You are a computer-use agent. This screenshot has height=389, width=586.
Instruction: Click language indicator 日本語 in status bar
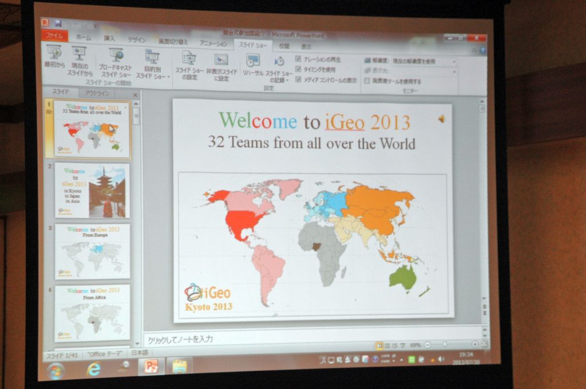140,352
